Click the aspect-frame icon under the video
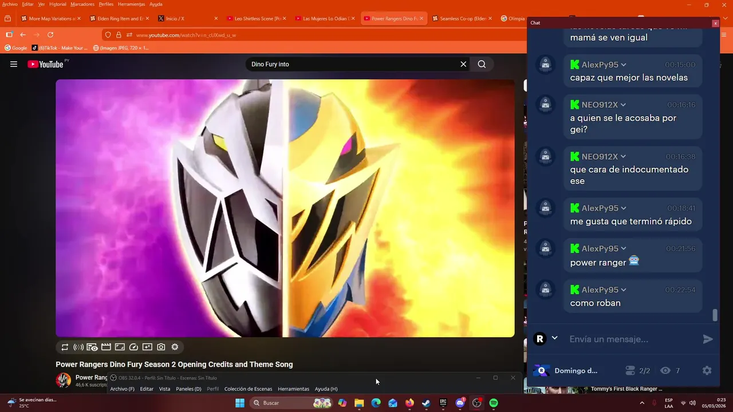This screenshot has width=733, height=412. coord(120,347)
